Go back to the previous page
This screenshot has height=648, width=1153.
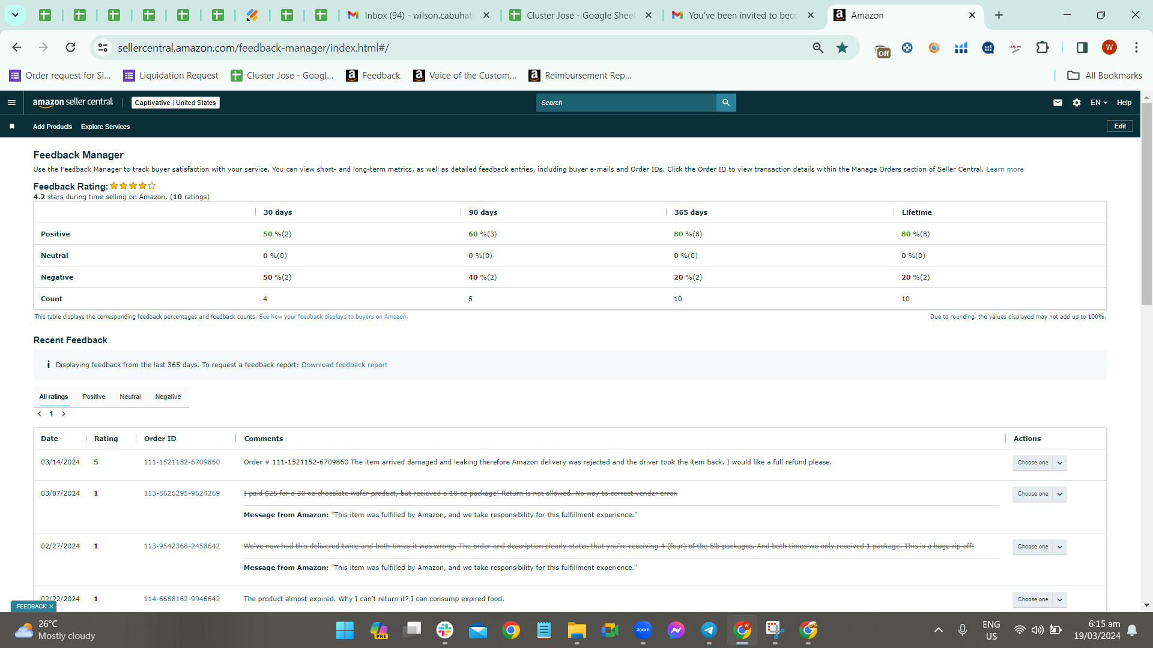[17, 47]
